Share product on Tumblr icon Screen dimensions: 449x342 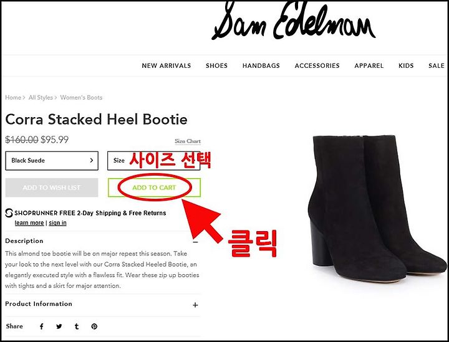pos(77,326)
